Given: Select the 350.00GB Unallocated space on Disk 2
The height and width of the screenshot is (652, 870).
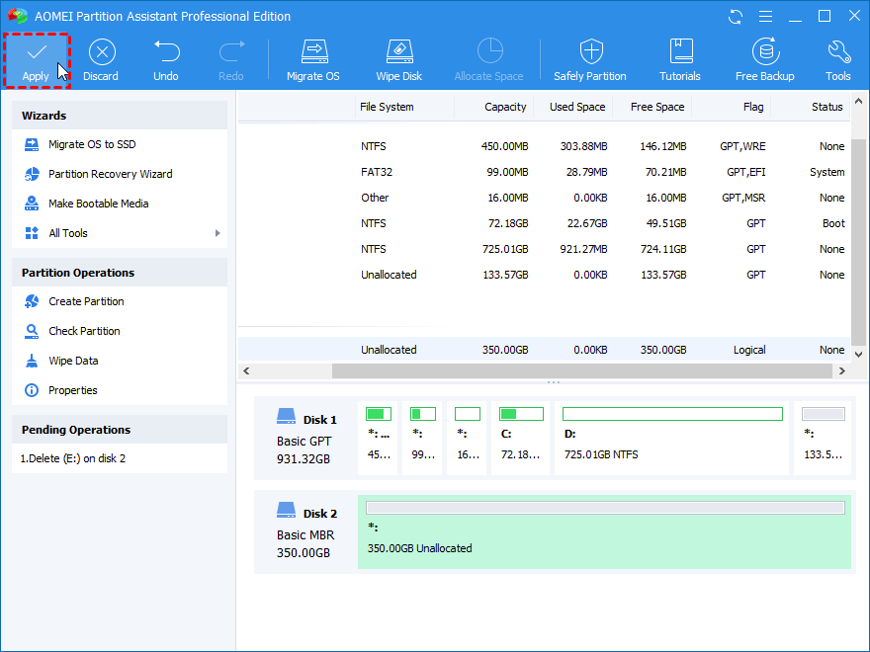Looking at the screenshot, I should [604, 531].
